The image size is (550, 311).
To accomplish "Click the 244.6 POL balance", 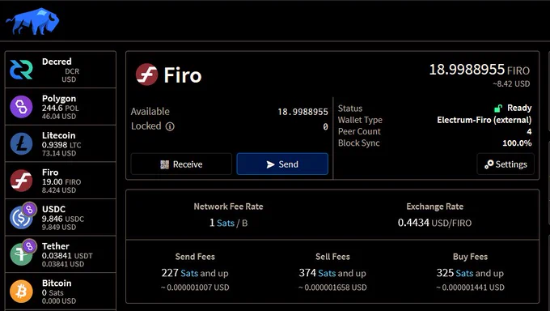I will point(61,109).
